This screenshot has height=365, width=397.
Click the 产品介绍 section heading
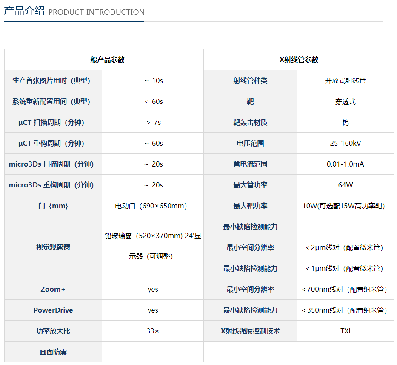[x=24, y=11]
